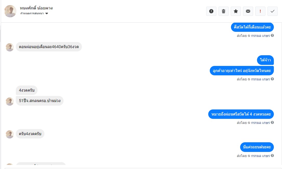Click help icon under 'มีแค่รถยนต์นะคะ' message
This screenshot has height=169, width=282.
[x=272, y=156]
